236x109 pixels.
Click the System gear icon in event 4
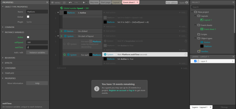click(65, 36)
